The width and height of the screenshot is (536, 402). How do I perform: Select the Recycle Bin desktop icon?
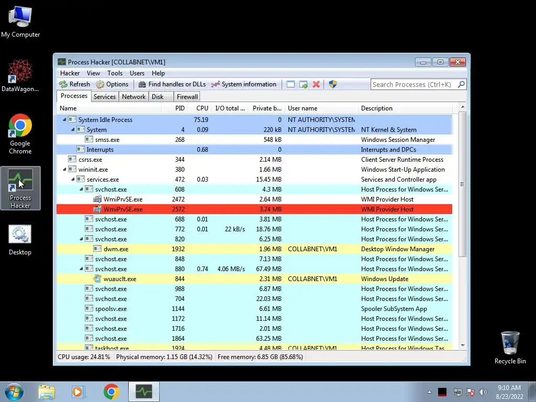(x=510, y=348)
